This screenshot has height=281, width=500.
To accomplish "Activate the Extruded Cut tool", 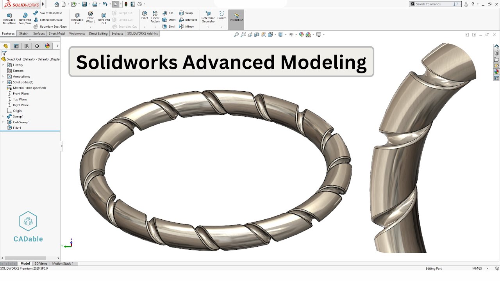I will pos(77,18).
